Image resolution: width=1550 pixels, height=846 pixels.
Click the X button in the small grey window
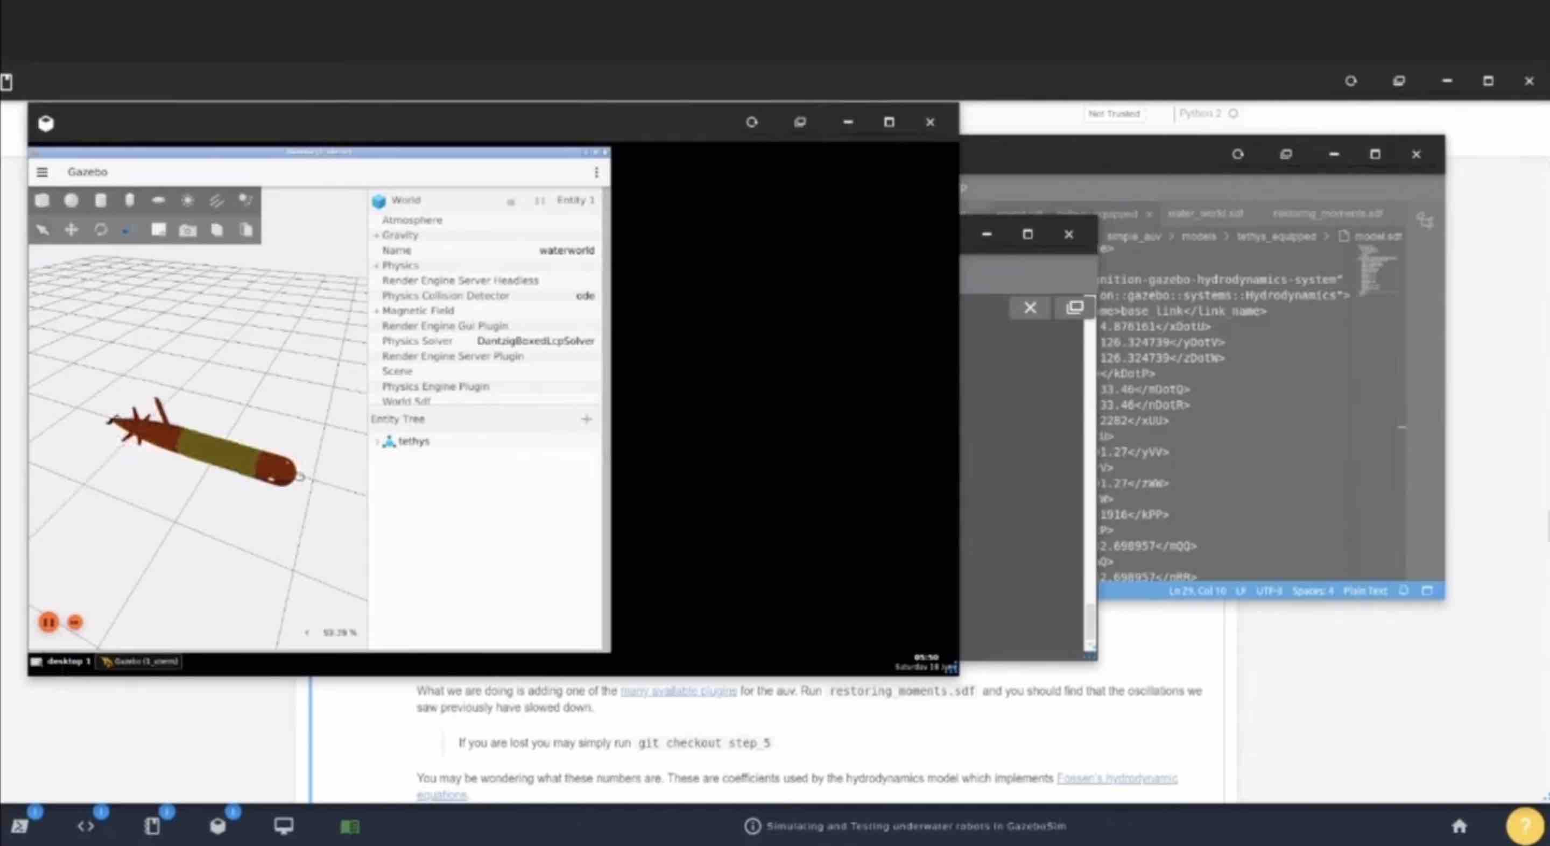tap(1030, 308)
